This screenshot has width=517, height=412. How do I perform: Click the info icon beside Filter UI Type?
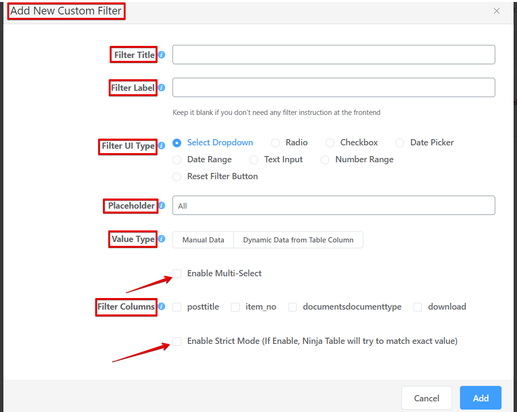pos(161,145)
